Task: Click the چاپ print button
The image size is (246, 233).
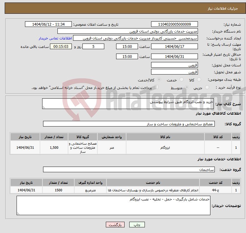Action: [x=137, y=225]
